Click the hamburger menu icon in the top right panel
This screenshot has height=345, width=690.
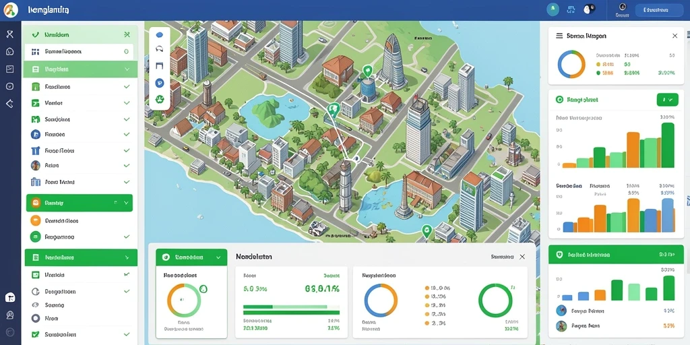[559, 36]
